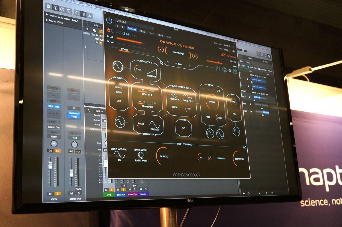Set SYNC 1>2 to HARD

[151, 91]
